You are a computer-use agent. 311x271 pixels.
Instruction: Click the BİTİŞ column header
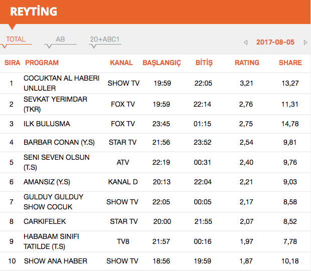point(204,63)
